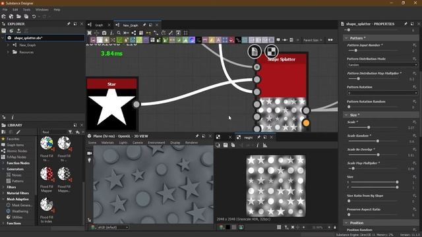This screenshot has width=422, height=237.
Task: Click the magnifier search icon in graph toolbar
Action: [x=119, y=33]
